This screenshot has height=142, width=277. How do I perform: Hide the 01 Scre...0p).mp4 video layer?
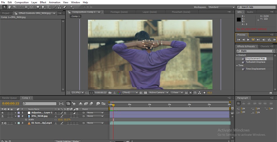pyautogui.click(x=2, y=123)
